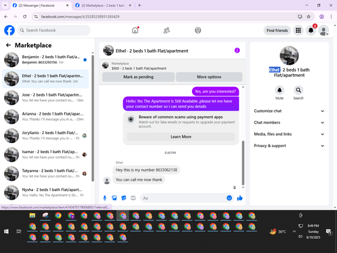Open the account profile avatar menu
The width and height of the screenshot is (337, 253).
(x=324, y=30)
